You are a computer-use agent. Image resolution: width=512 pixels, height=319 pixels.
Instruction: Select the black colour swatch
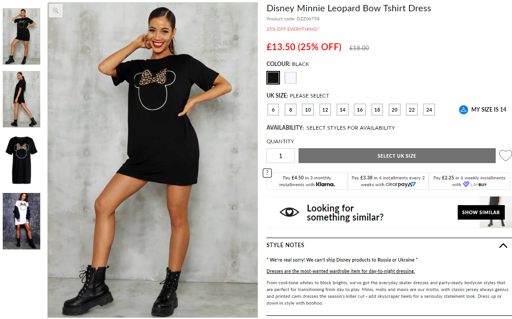(x=273, y=78)
